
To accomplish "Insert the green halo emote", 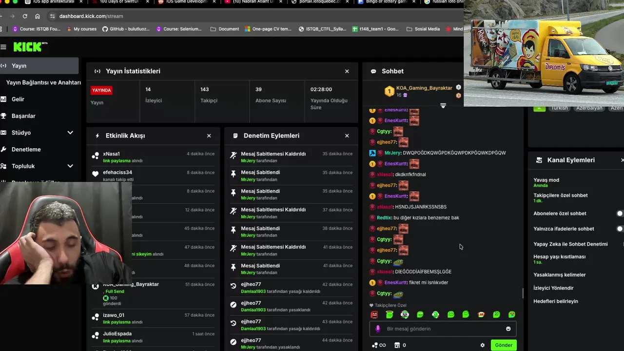I will [x=390, y=314].
